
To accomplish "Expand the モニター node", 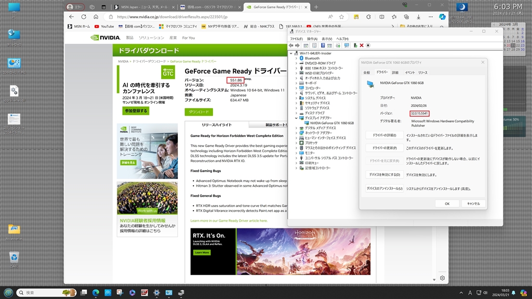I will pos(296,153).
